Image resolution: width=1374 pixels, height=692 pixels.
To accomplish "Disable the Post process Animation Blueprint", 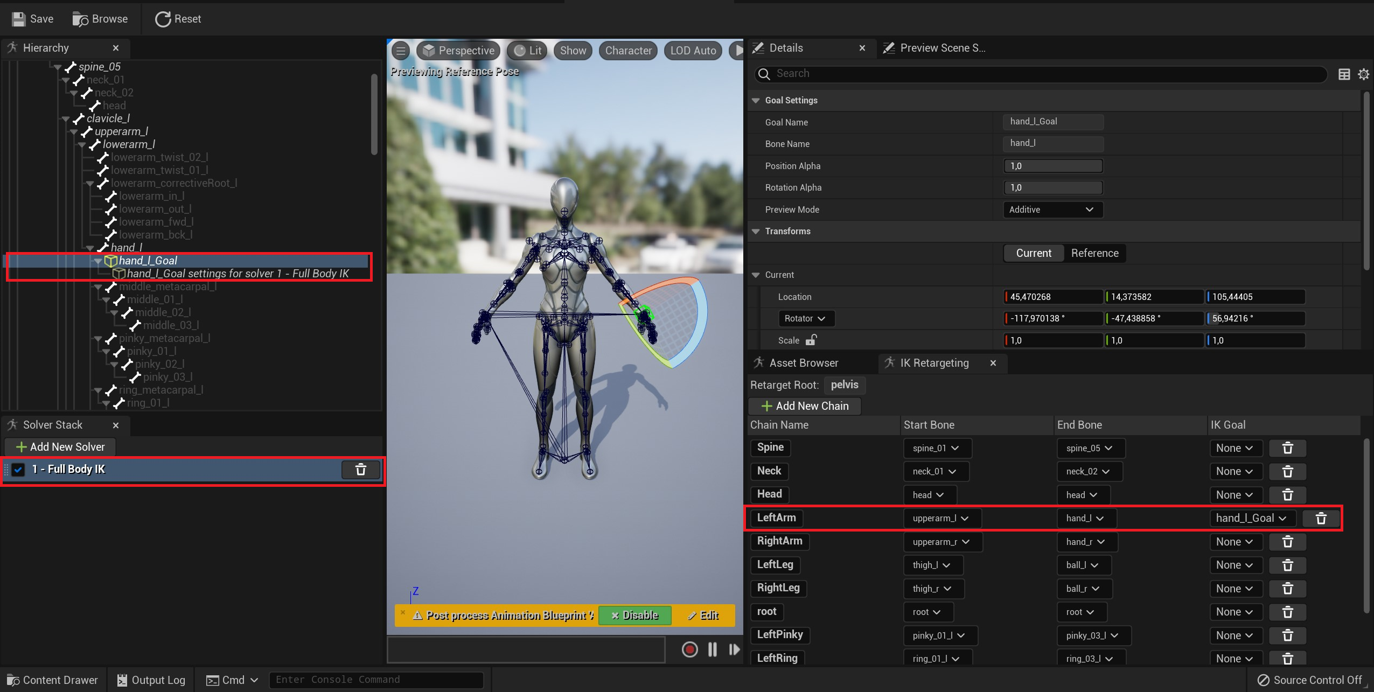I will click(x=634, y=616).
